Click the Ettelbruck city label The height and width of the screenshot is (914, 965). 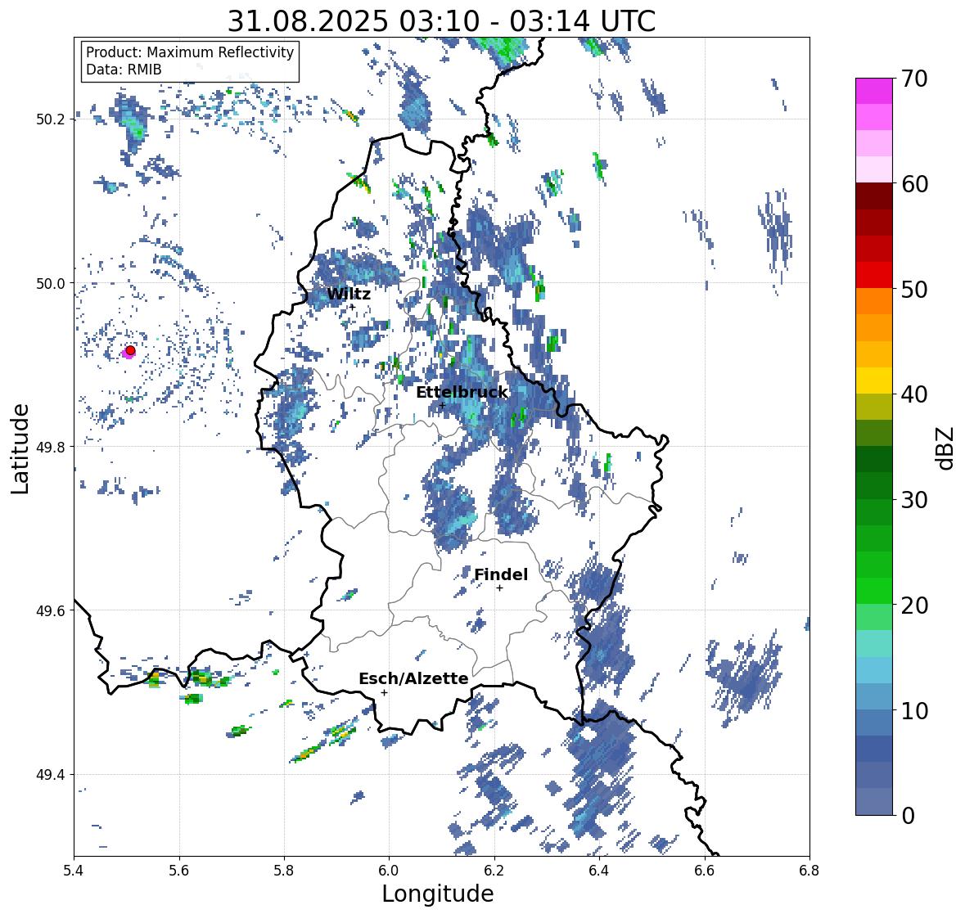[x=462, y=393]
